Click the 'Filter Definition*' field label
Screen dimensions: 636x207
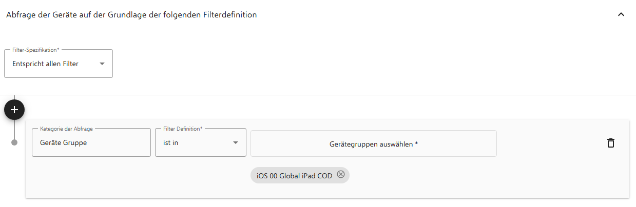[183, 129]
